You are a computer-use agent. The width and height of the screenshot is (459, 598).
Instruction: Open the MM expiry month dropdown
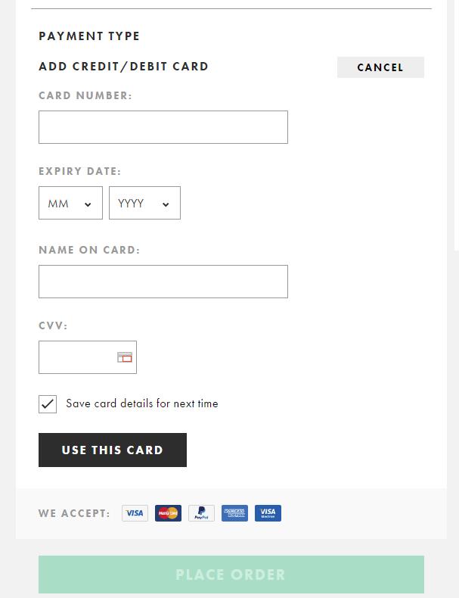point(70,203)
